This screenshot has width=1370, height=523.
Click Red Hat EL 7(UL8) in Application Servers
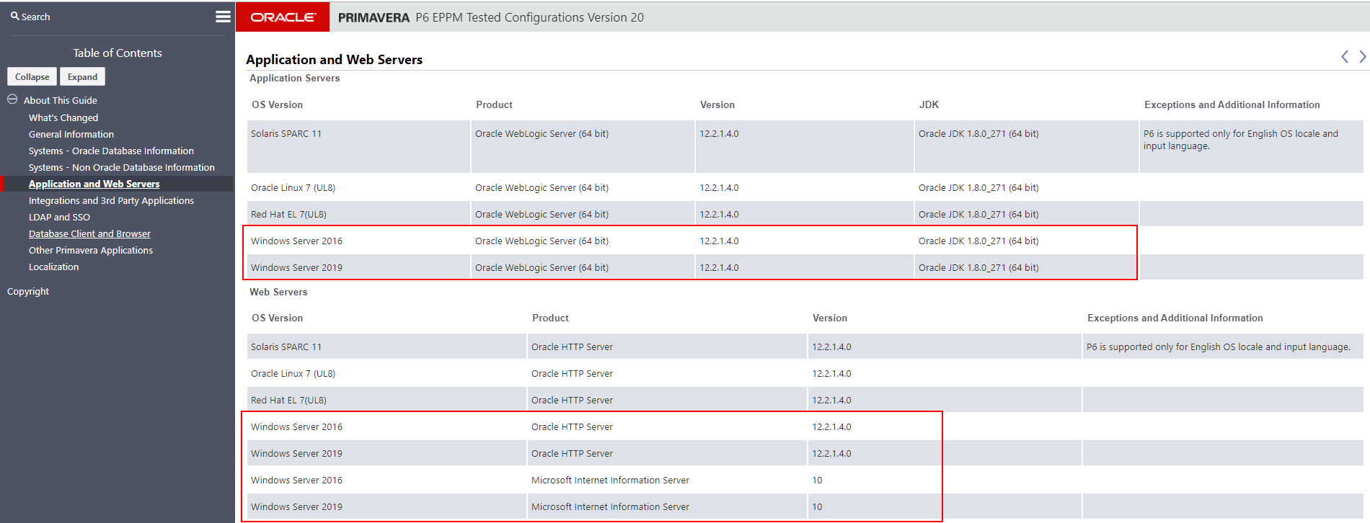(288, 214)
